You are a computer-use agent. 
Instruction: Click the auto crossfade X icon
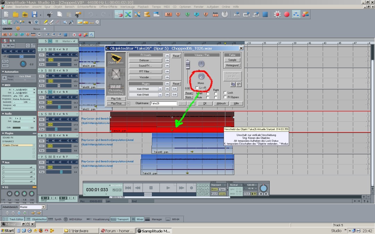coord(128,14)
